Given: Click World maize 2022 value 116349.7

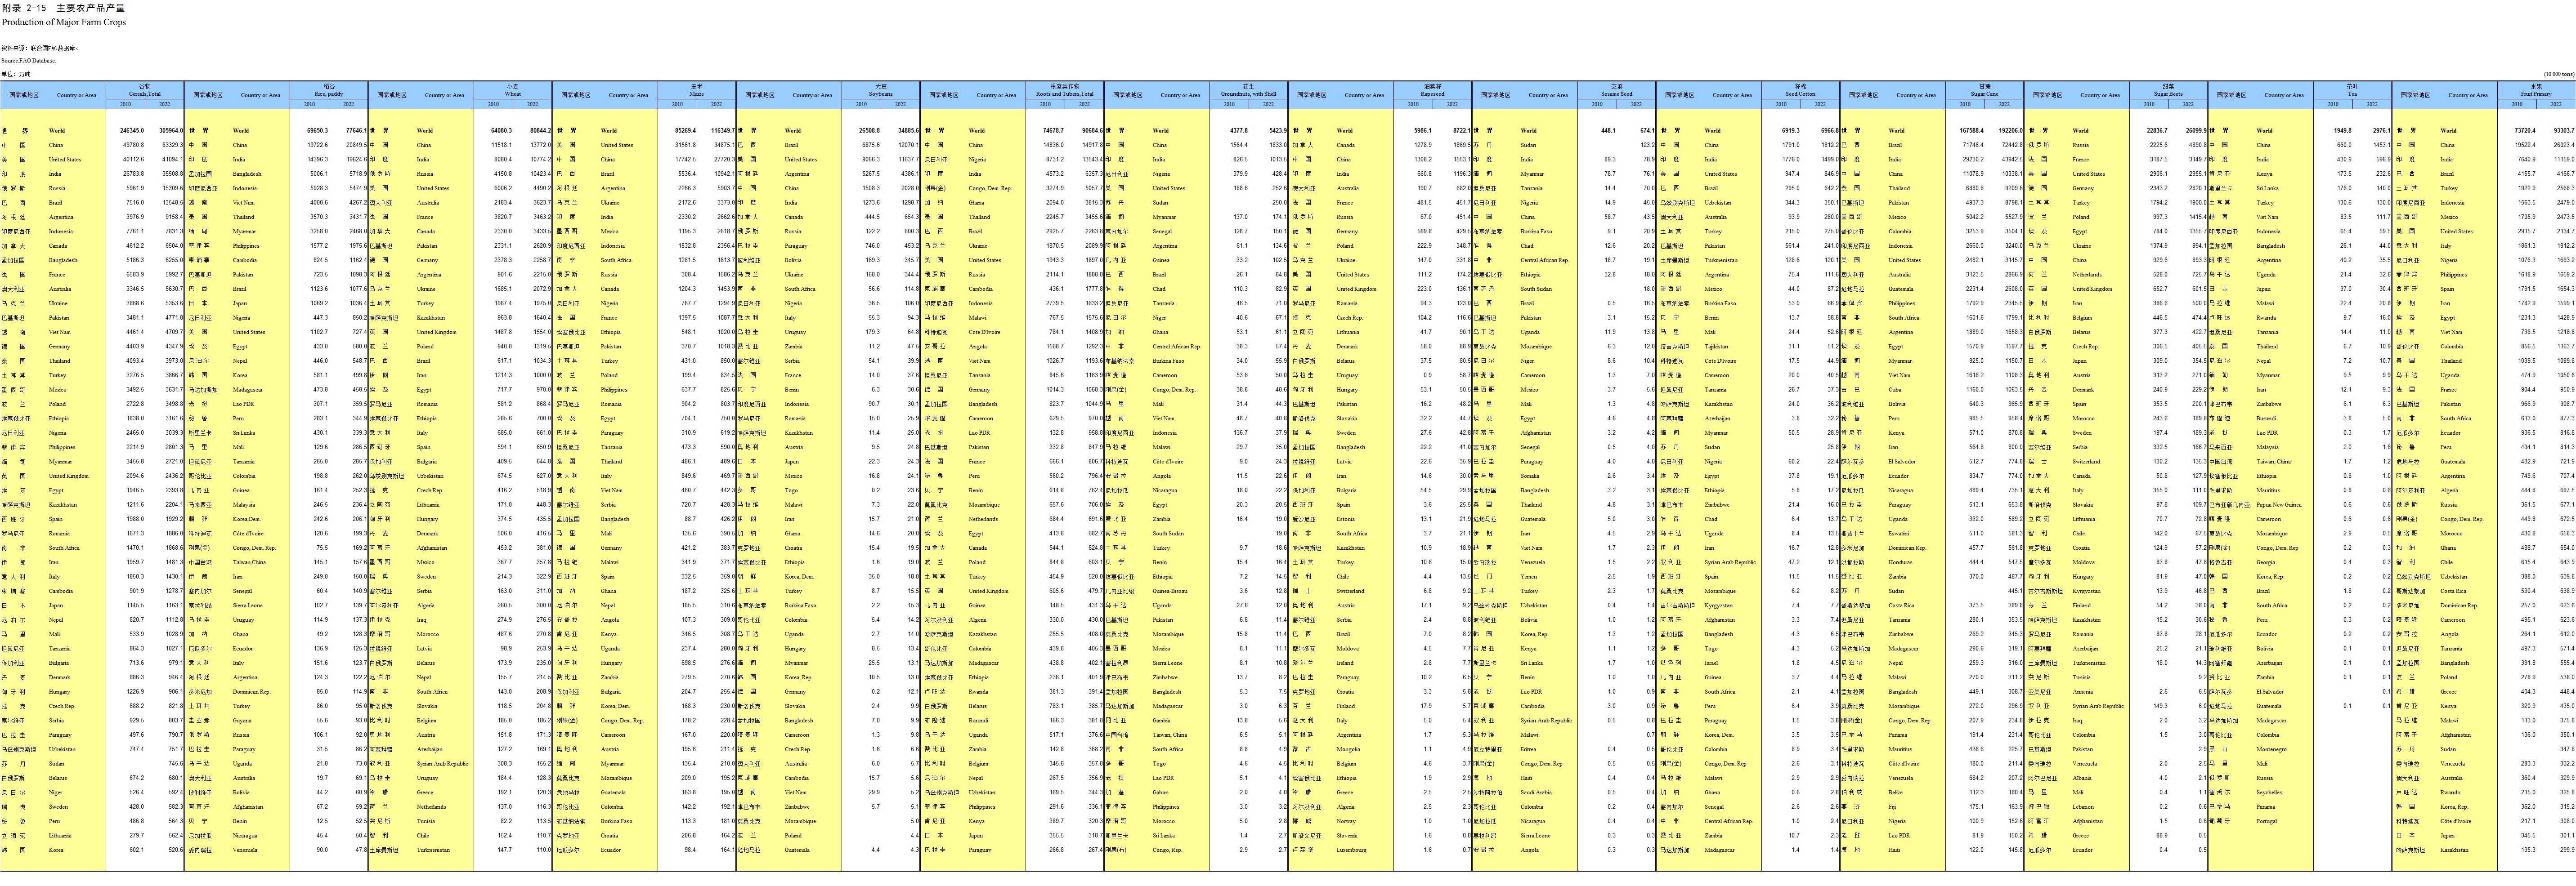Looking at the screenshot, I should click(723, 131).
